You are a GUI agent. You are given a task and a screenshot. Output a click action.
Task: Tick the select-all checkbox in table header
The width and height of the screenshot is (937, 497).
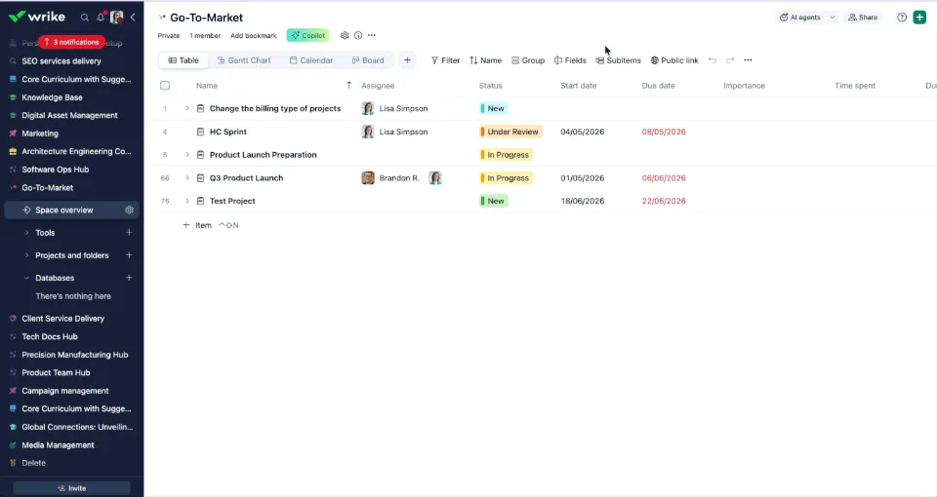165,86
